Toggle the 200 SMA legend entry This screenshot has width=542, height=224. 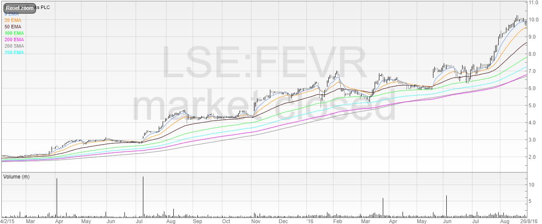point(13,46)
